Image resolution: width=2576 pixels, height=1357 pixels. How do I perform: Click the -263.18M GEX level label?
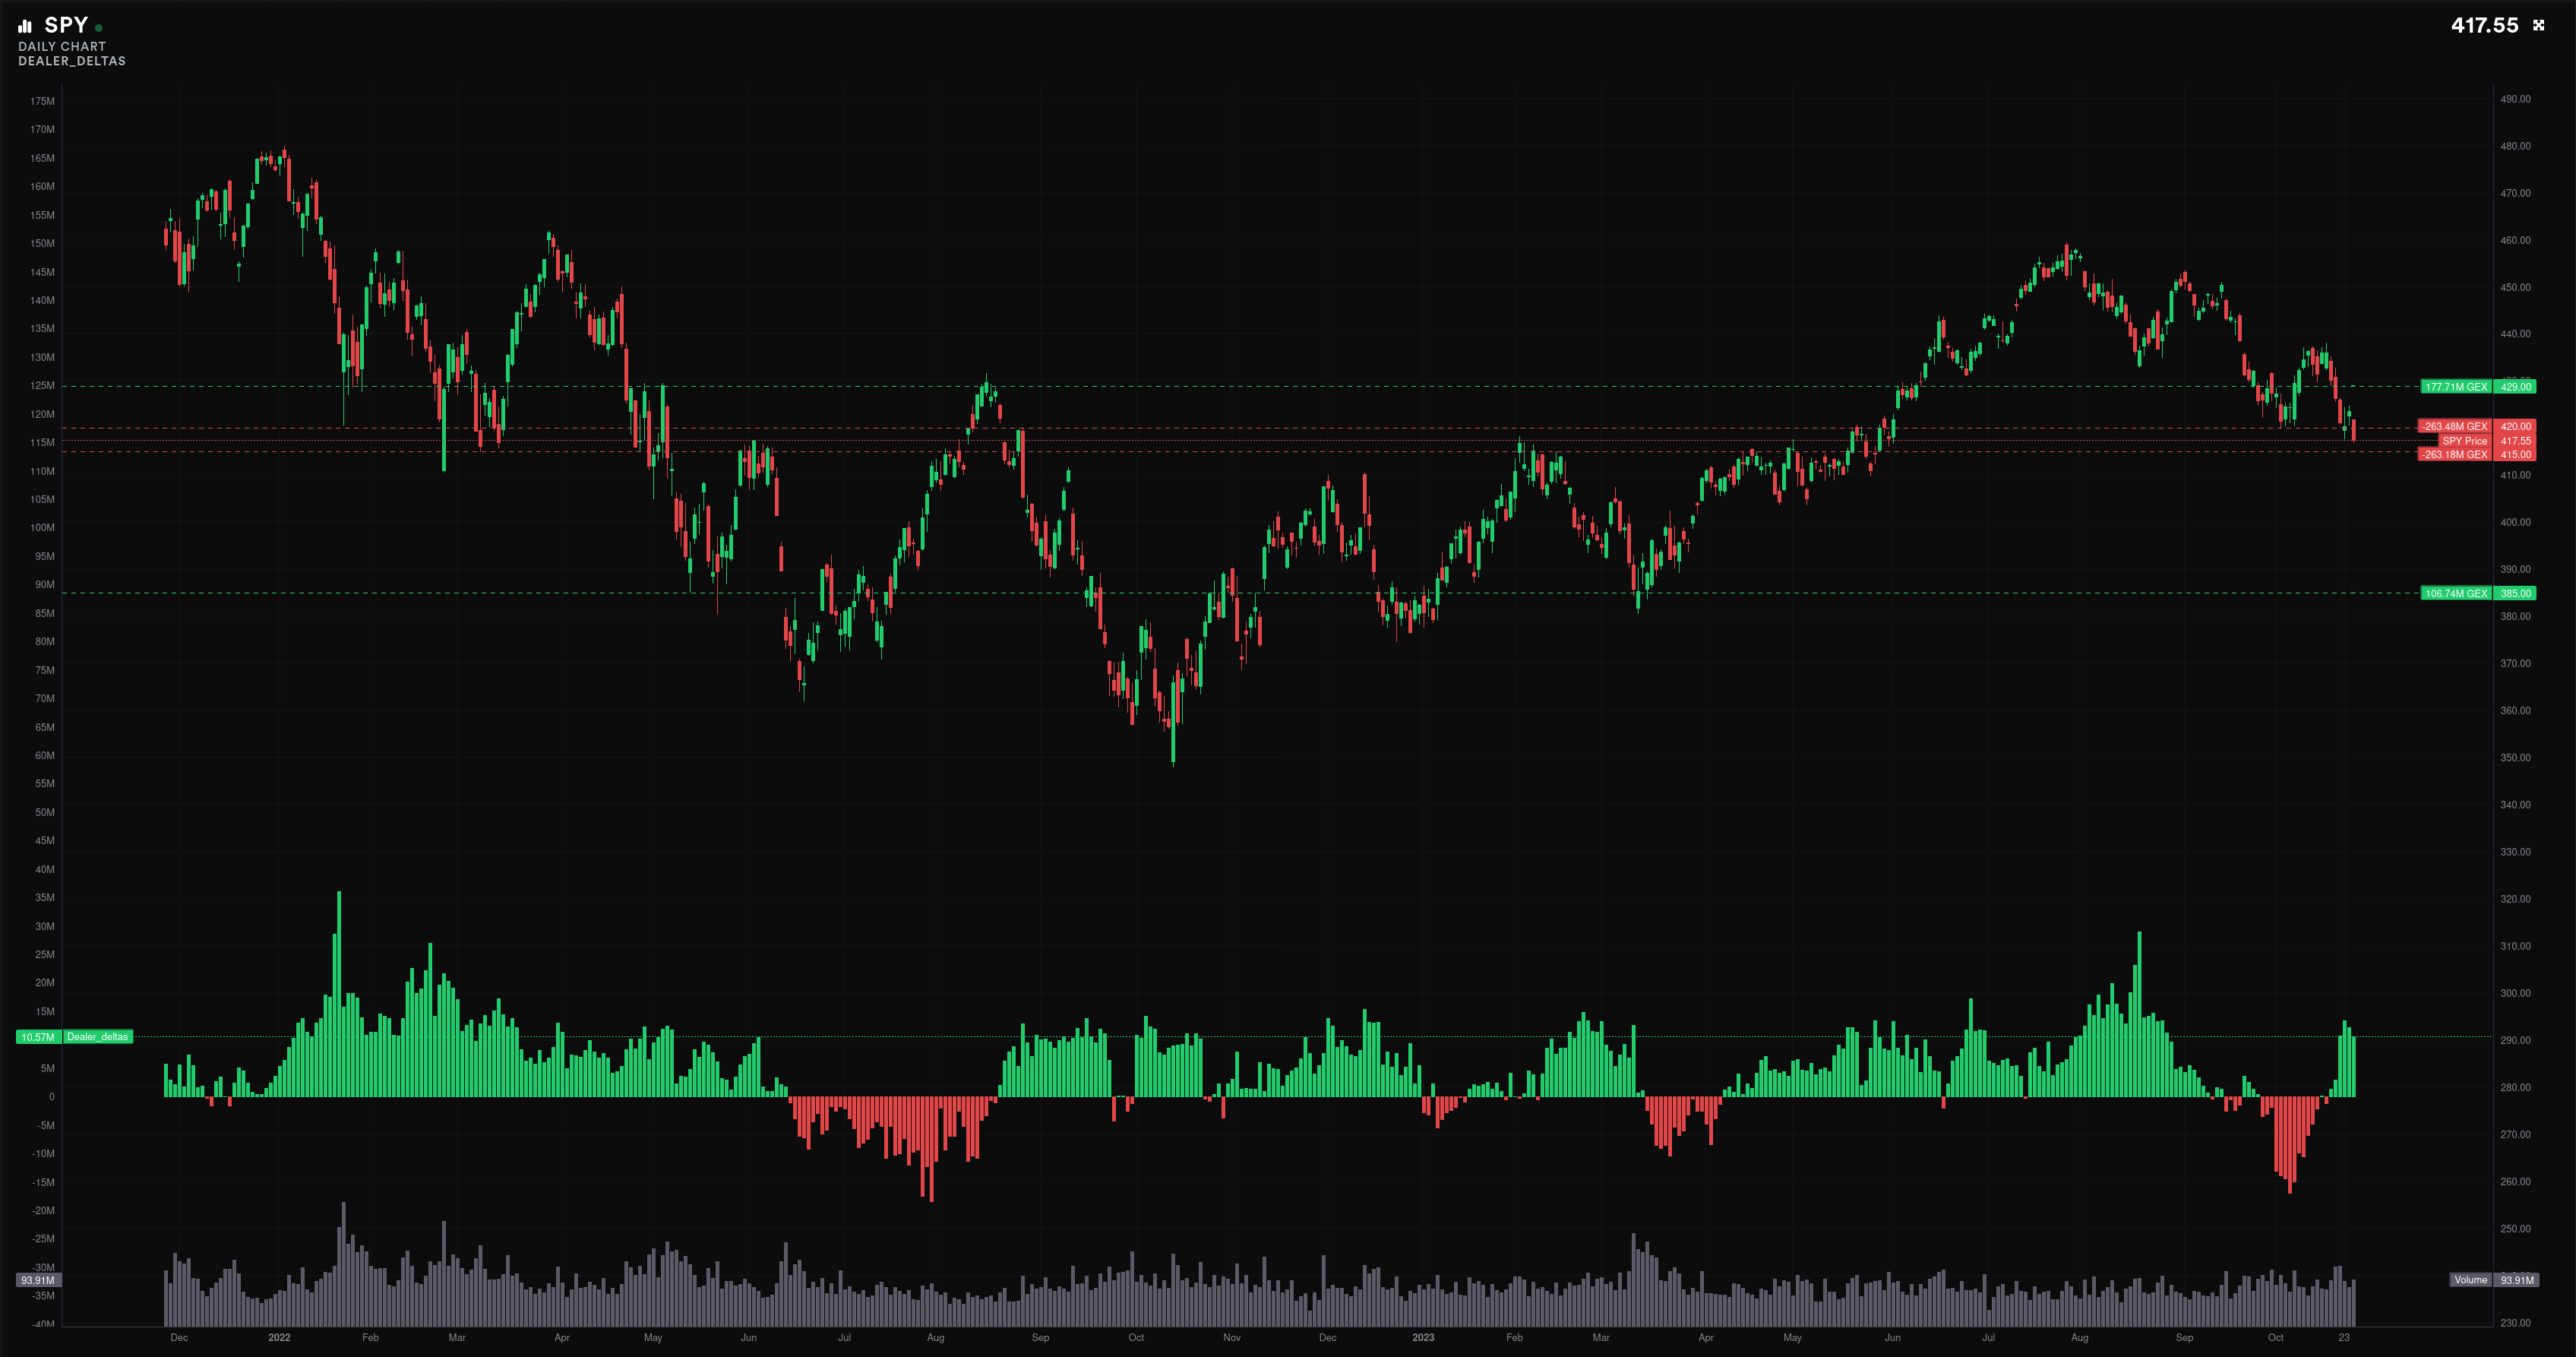tap(2455, 454)
